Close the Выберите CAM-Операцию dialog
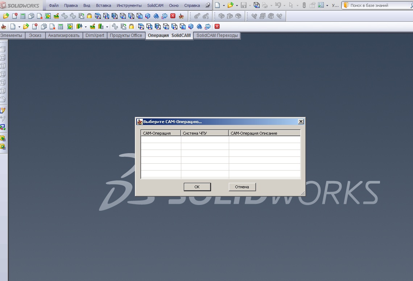 point(301,122)
